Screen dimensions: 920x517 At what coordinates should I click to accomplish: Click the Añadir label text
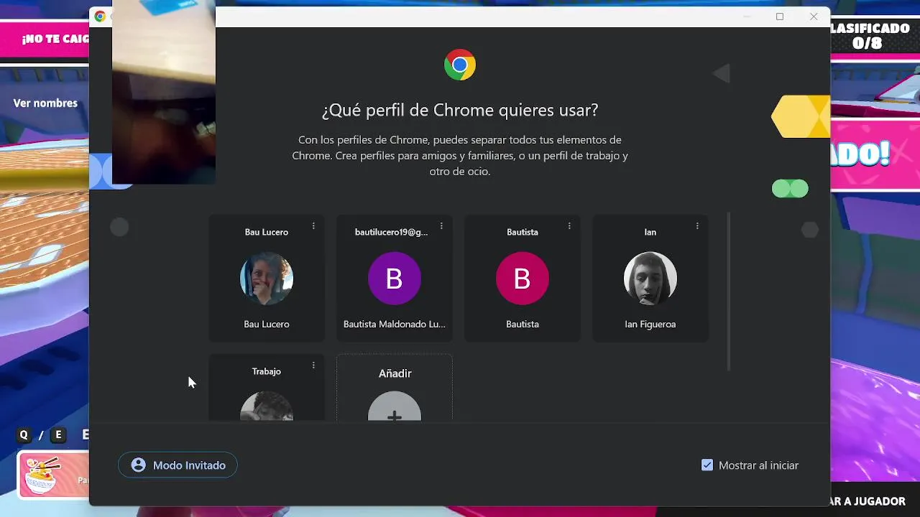tap(395, 373)
